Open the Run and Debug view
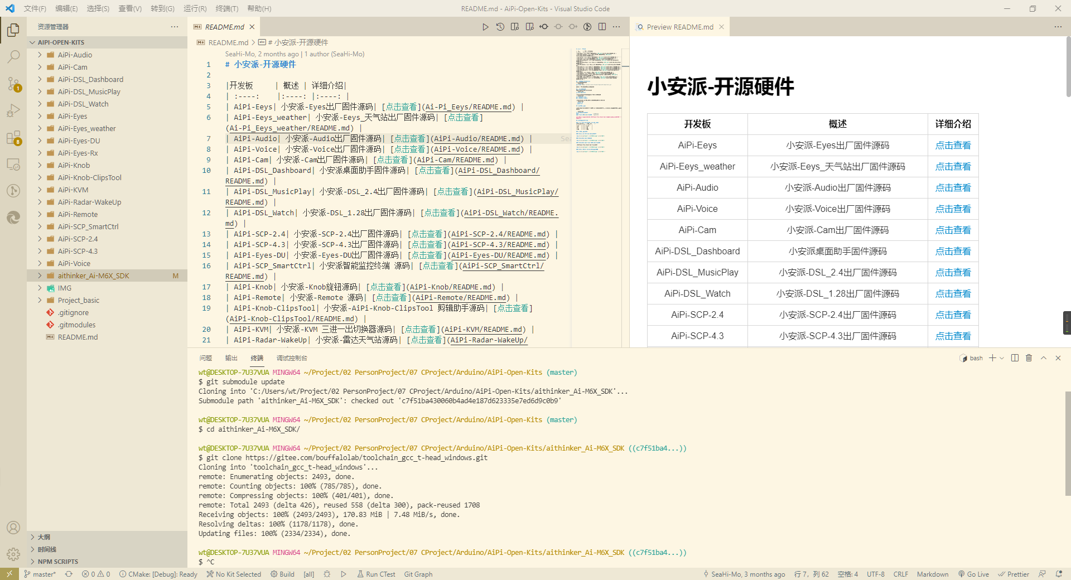This screenshot has height=580, width=1071. (x=13, y=110)
